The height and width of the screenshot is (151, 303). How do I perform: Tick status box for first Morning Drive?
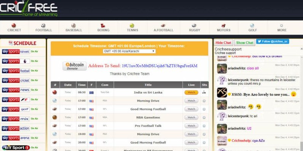click(x=204, y=101)
